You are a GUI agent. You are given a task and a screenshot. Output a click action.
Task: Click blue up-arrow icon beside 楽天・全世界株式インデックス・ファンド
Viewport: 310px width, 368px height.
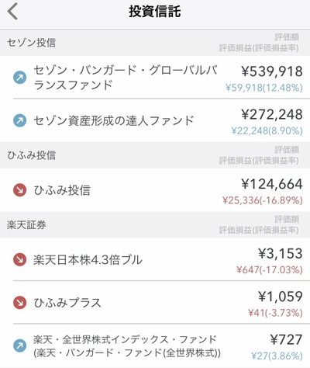click(x=20, y=345)
